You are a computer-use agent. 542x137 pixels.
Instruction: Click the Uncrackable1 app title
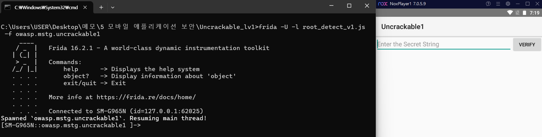pos(402,27)
